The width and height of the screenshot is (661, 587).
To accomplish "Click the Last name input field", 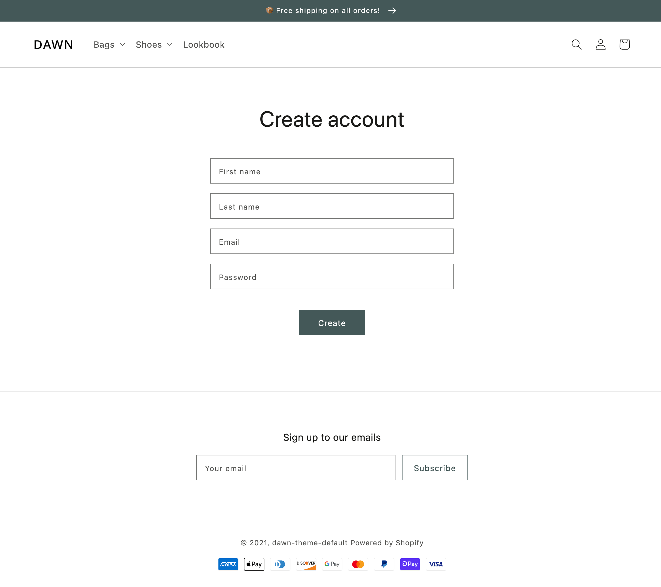I will [331, 206].
